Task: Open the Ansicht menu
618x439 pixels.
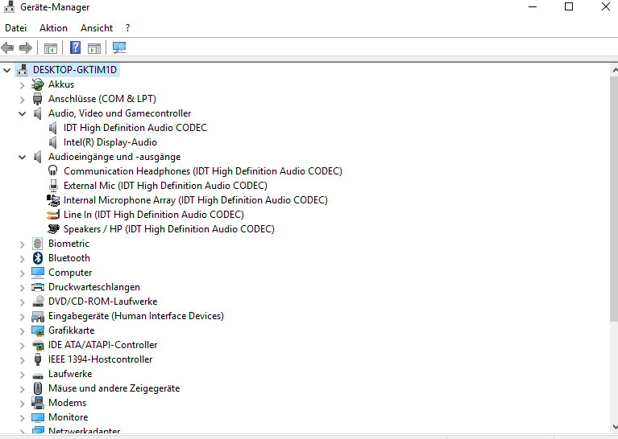Action: 97,28
